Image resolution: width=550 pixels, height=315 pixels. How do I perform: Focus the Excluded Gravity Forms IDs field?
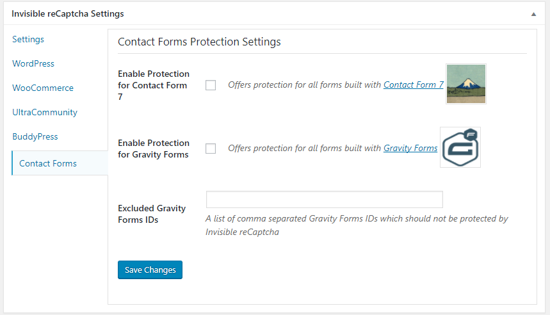tap(324, 199)
